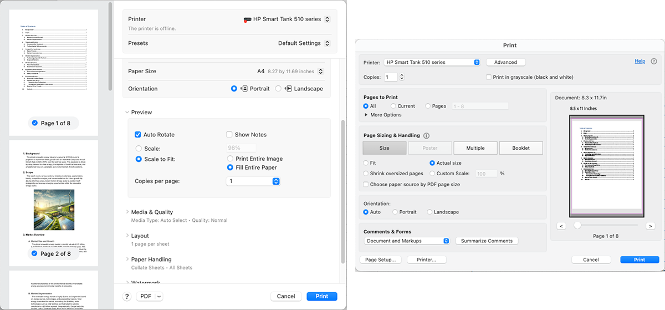Click the page preview slider handle

(577, 226)
